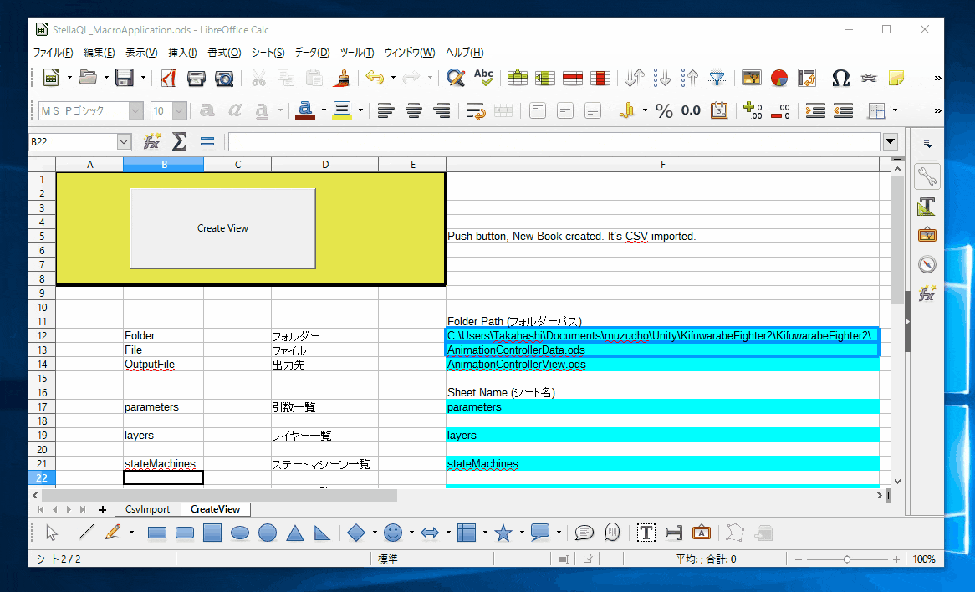Center cell content vertically

(565, 110)
